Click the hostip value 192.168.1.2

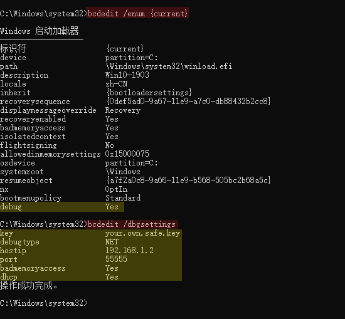tap(129, 251)
